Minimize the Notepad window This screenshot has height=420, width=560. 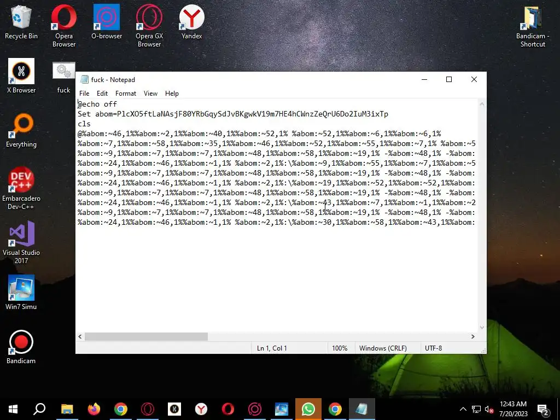tap(424, 79)
